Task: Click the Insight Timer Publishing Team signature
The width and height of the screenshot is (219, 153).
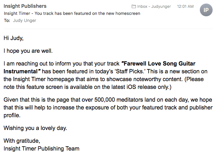Action: point(42,148)
